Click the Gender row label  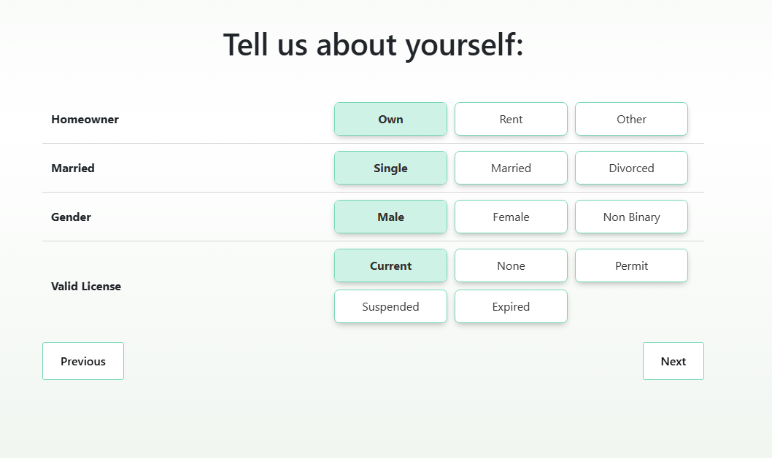point(71,217)
